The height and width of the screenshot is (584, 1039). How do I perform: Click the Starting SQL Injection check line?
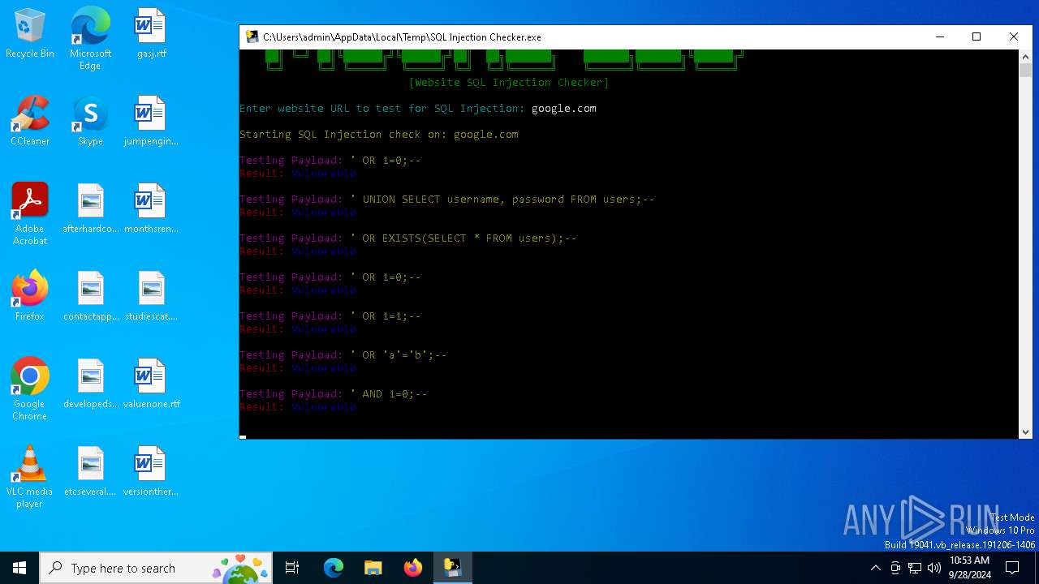tap(378, 134)
